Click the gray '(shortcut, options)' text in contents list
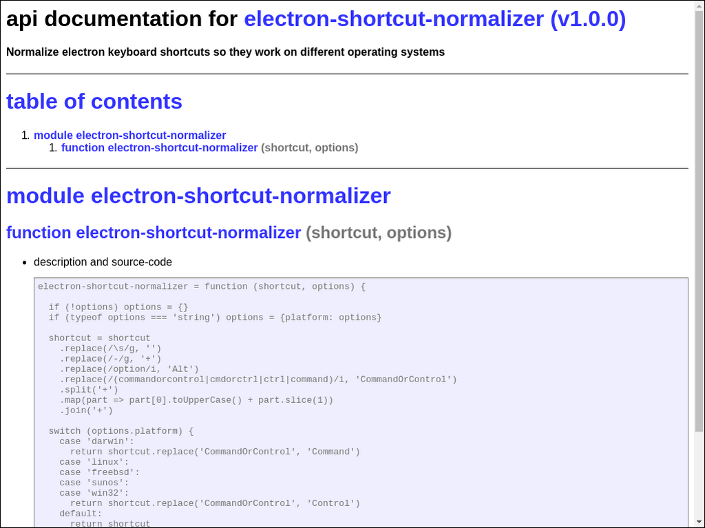 [x=309, y=148]
